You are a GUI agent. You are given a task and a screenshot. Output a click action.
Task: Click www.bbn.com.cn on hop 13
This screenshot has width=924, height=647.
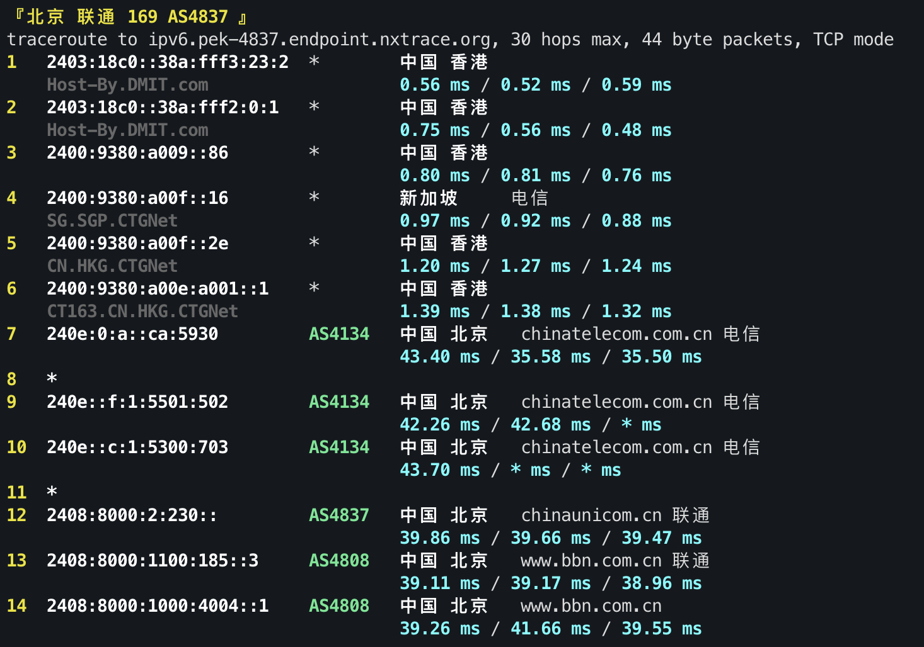click(591, 561)
